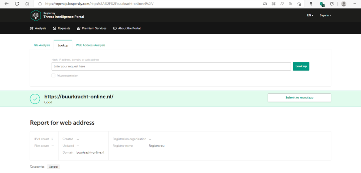
Task: Click the green Good checkmark icon
Action: click(35, 99)
